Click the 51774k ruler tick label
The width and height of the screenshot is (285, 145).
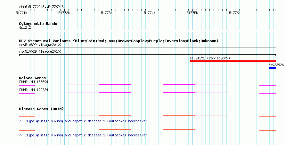[150, 13]
